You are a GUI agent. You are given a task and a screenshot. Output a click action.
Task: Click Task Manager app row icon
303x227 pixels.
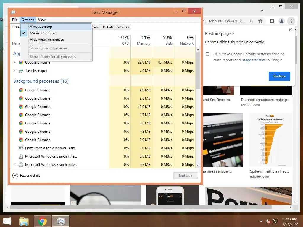[x=21, y=71]
